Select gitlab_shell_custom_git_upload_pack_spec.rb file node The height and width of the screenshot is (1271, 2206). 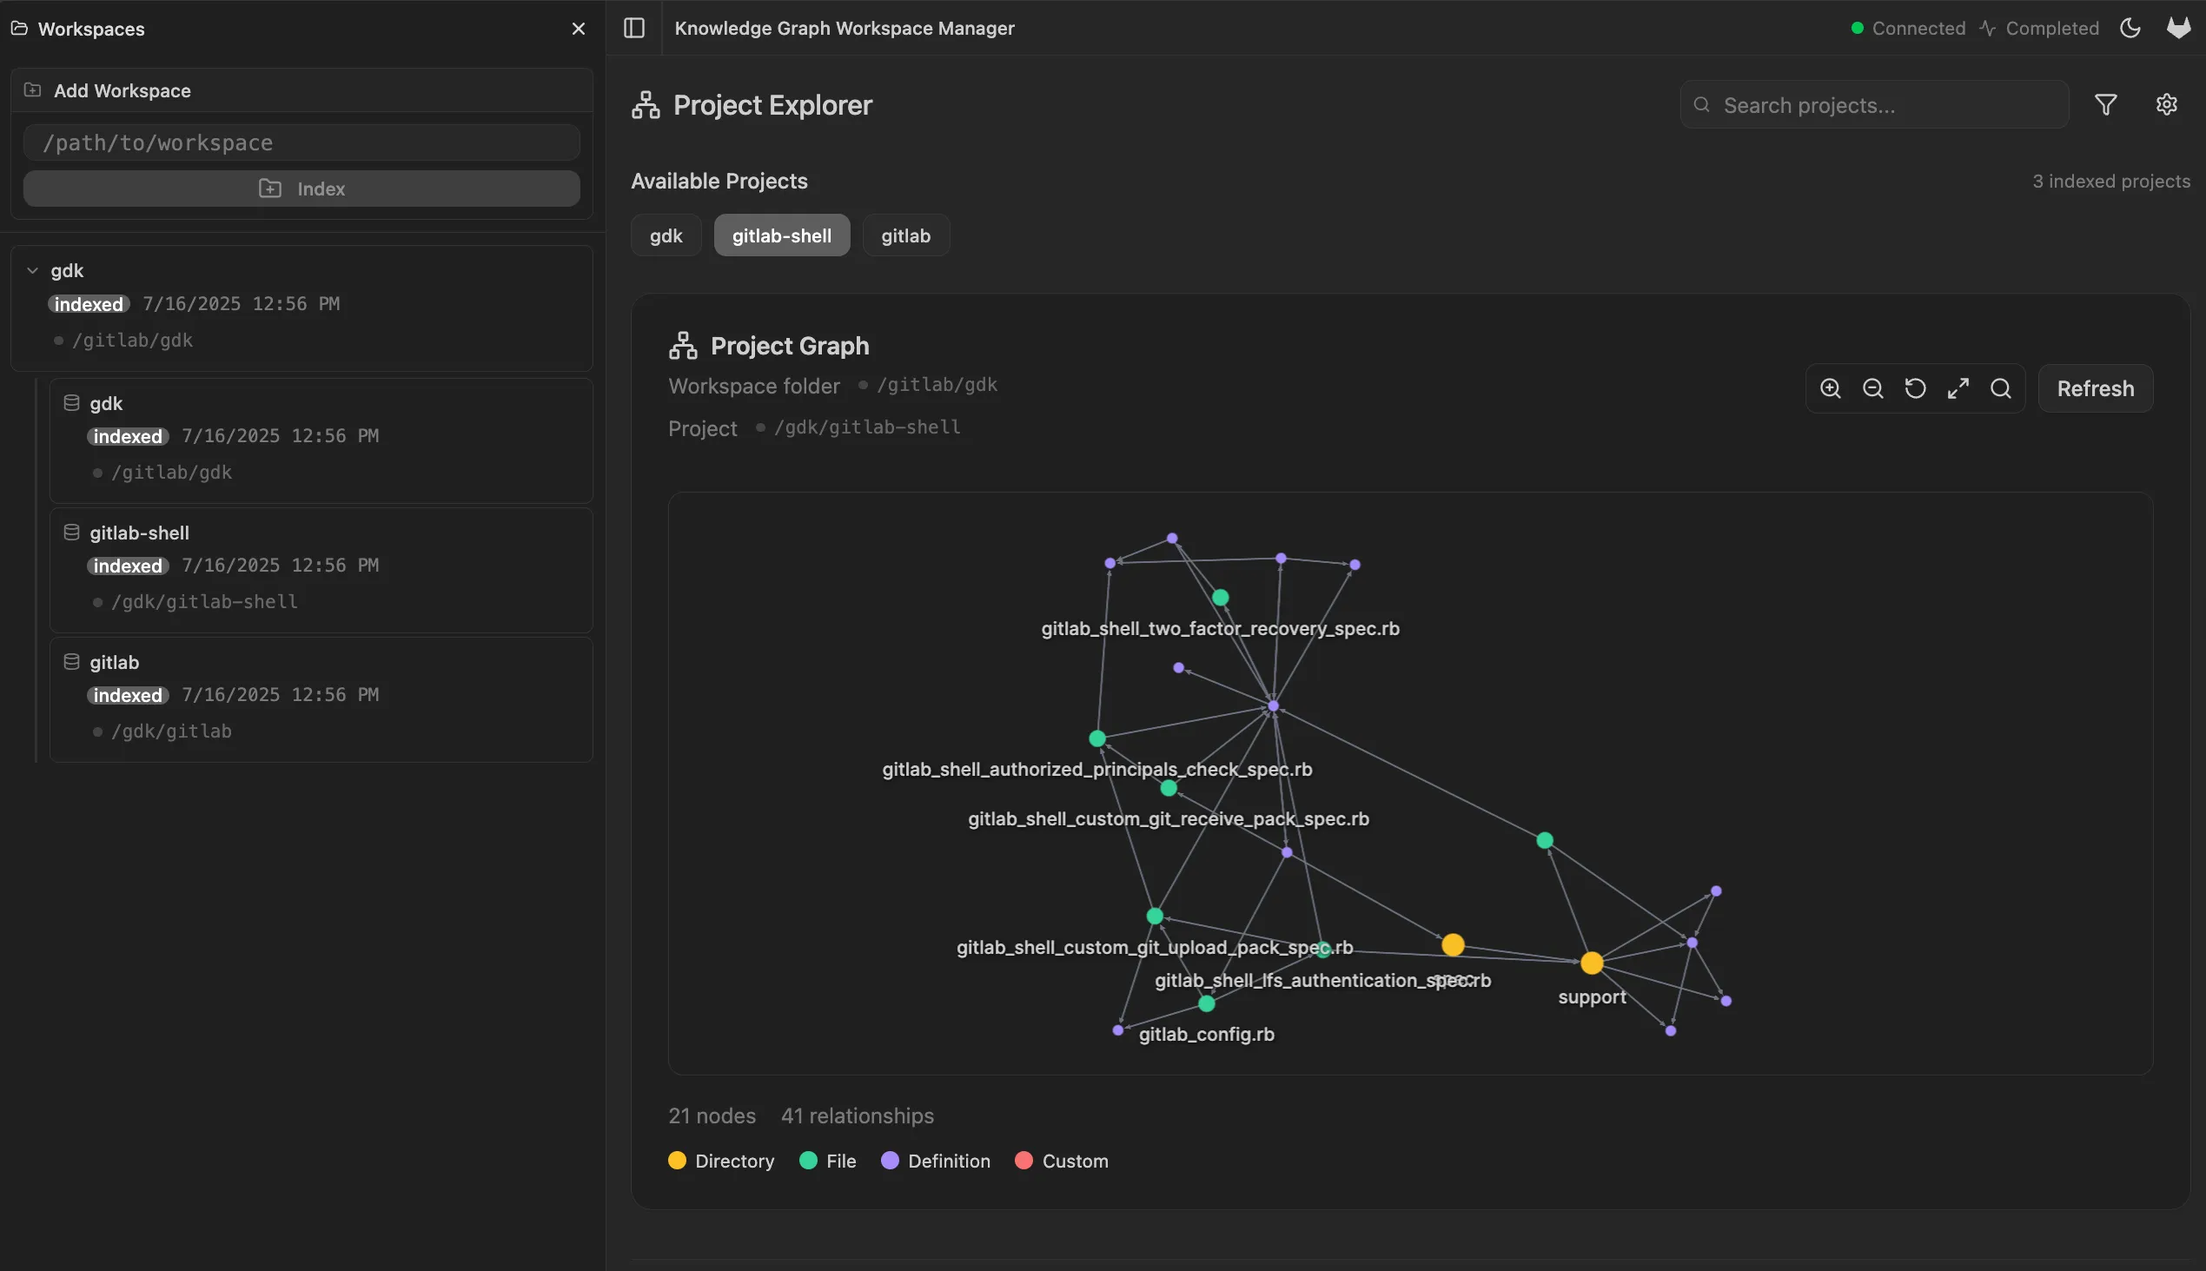(x=1155, y=916)
